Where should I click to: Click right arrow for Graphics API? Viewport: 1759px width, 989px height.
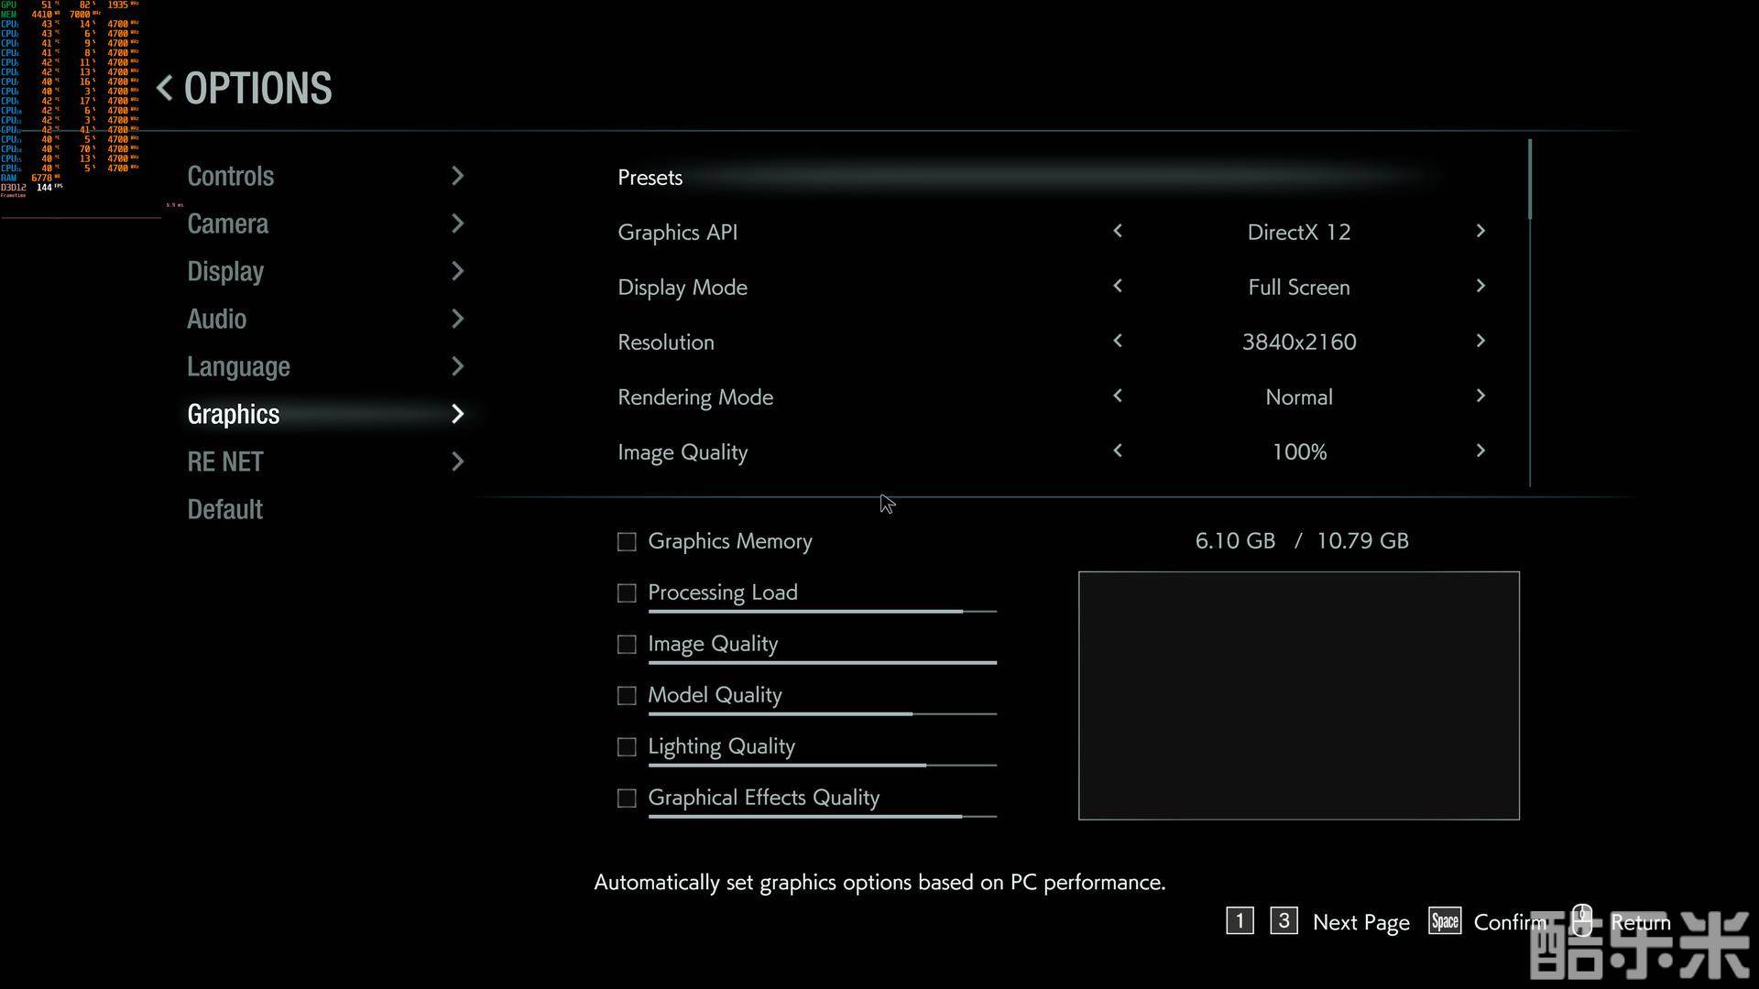1480,232
